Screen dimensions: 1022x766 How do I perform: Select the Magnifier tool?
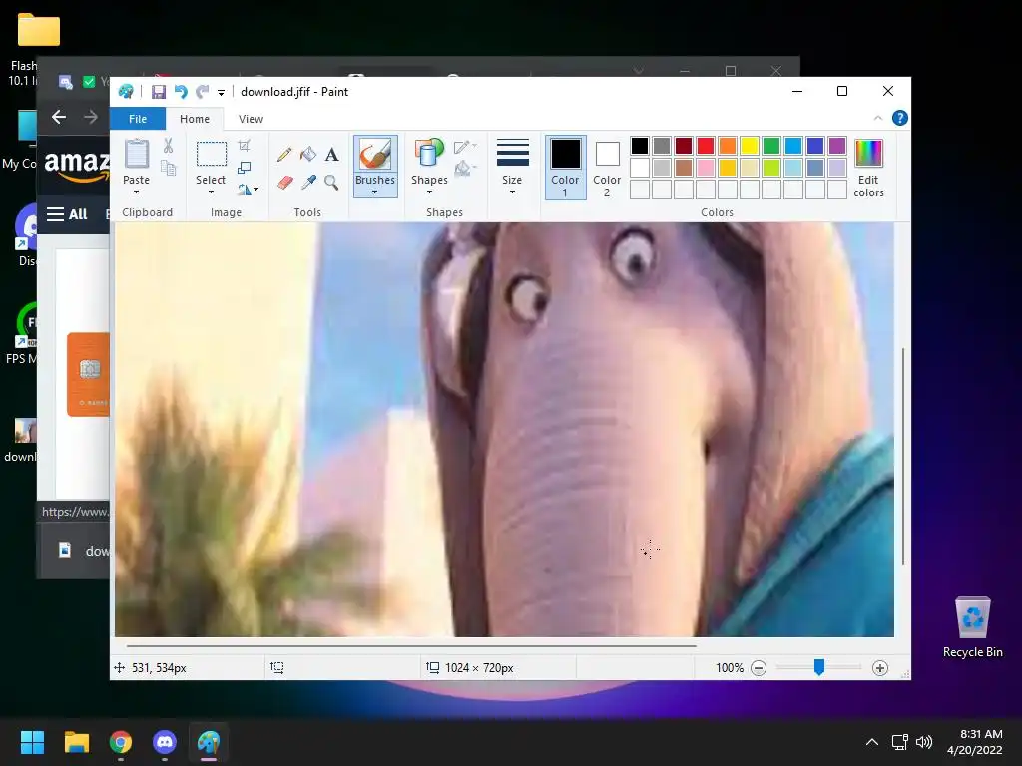click(331, 182)
